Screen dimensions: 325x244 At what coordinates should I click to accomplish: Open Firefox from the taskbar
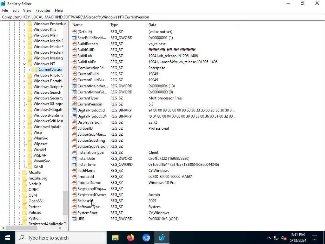[x=130, y=238]
